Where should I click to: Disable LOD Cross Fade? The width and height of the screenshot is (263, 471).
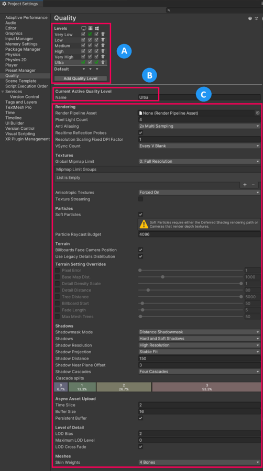[x=140, y=447]
